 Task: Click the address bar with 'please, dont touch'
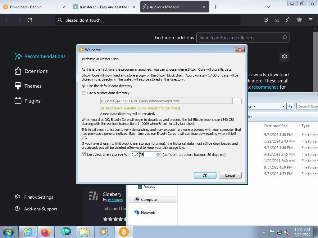pyautogui.click(x=148, y=20)
